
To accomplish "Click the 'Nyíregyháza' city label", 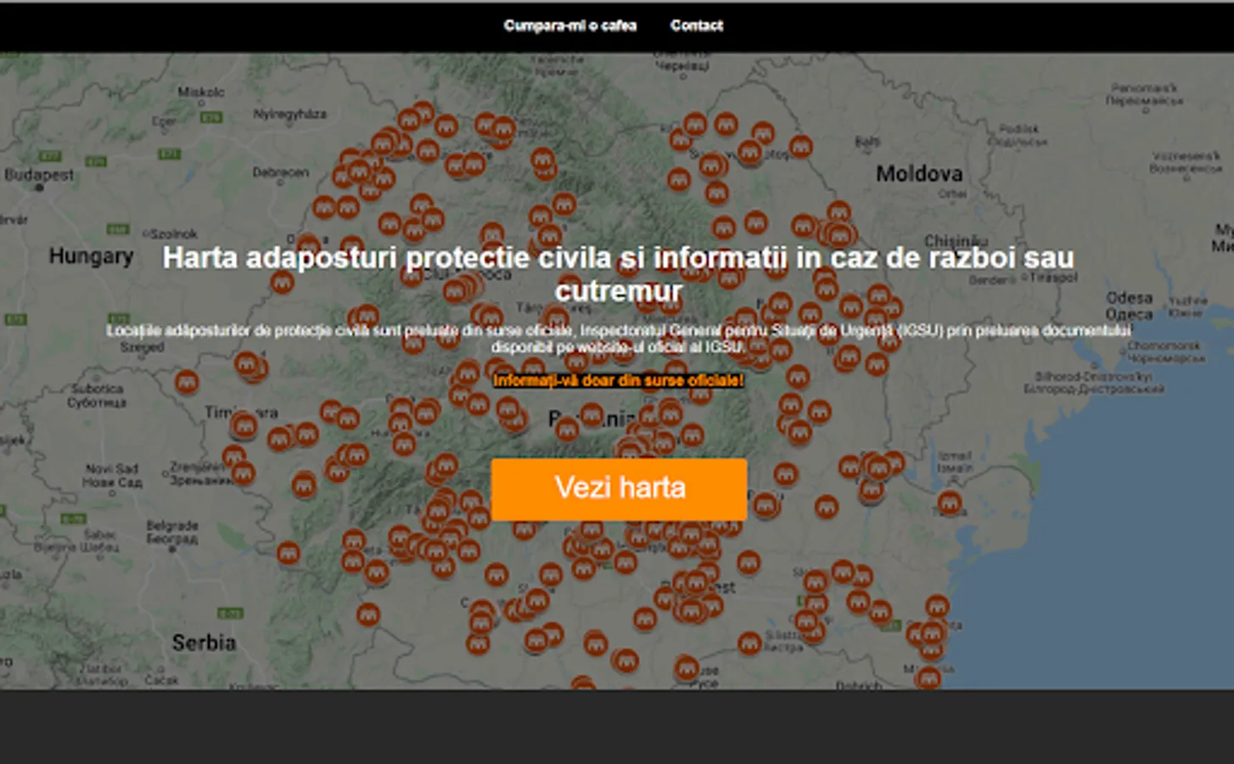I will click(289, 114).
